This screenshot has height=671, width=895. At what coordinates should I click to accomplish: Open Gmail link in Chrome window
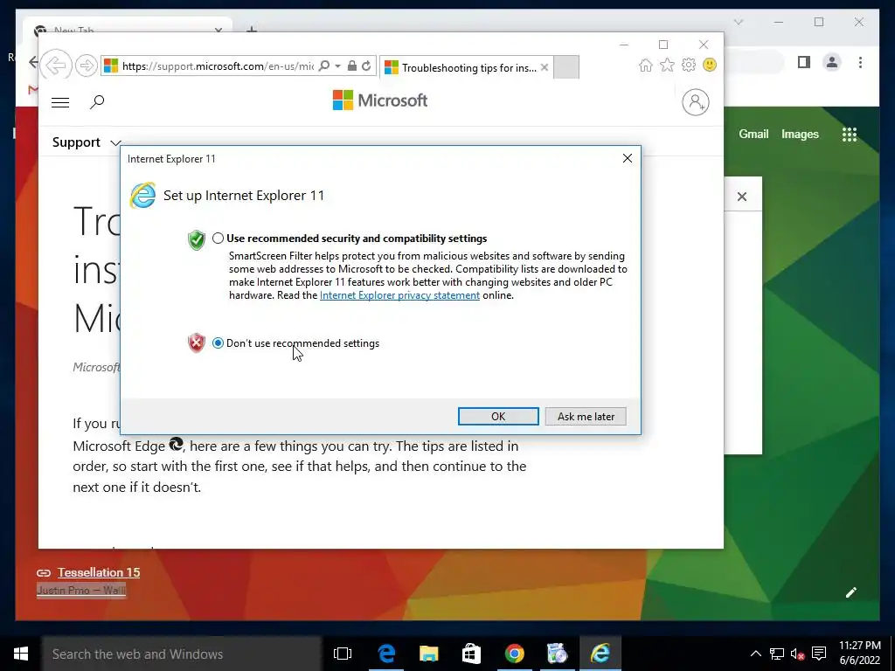[x=753, y=134]
